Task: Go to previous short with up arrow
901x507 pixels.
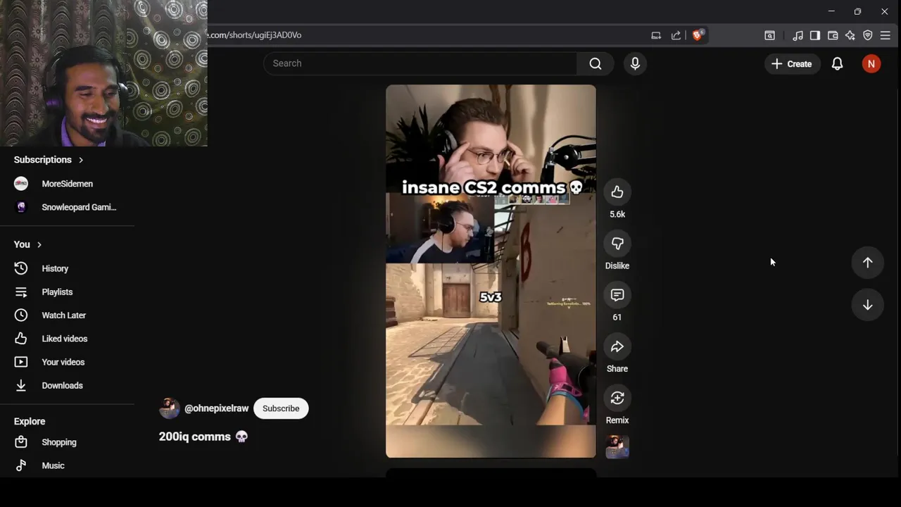Action: pos(867,263)
